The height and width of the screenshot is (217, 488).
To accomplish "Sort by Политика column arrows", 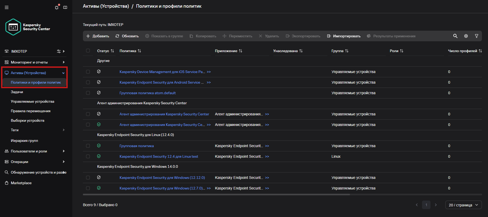I will coord(139,51).
